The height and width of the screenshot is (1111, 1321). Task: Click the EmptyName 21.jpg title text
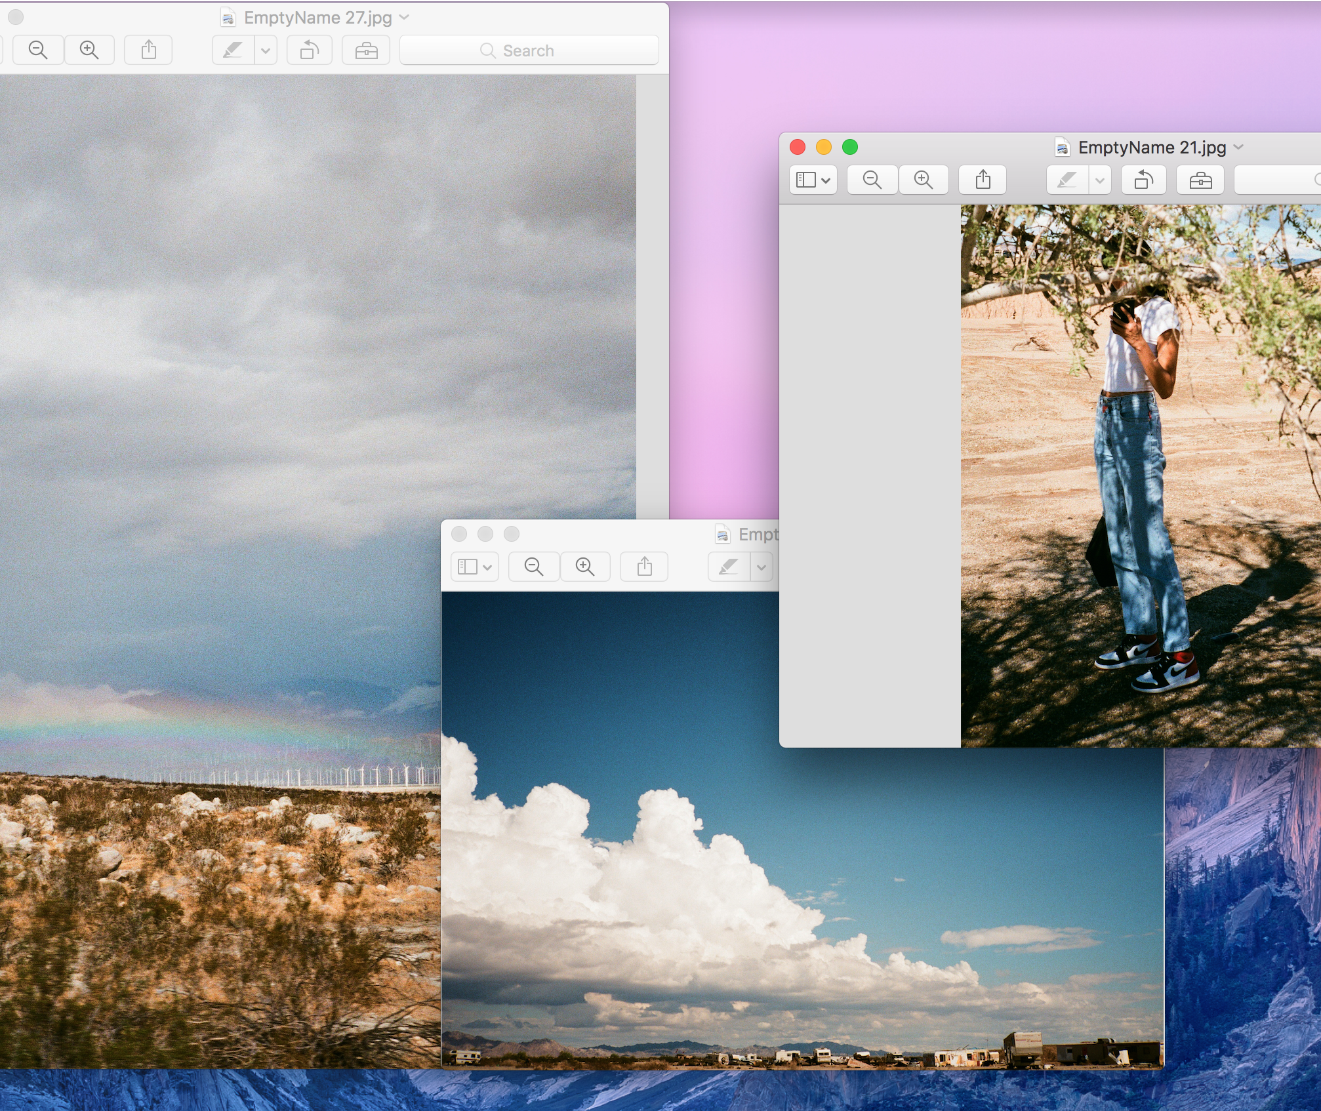(1152, 148)
